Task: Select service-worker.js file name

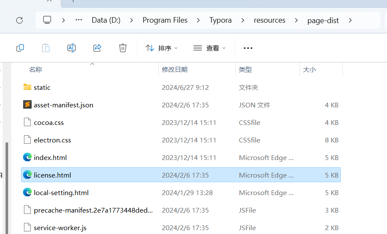Action: tap(60, 228)
